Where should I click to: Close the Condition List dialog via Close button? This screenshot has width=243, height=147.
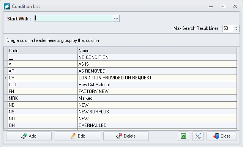coord(222,136)
